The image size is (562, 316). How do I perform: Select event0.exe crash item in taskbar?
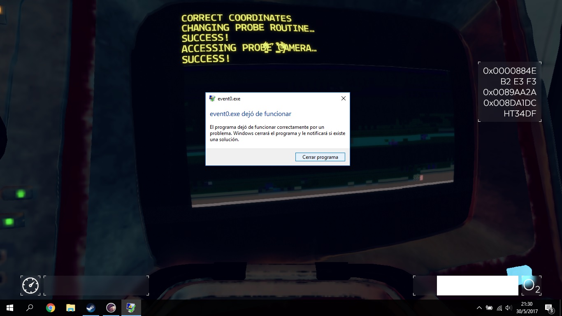point(131,308)
